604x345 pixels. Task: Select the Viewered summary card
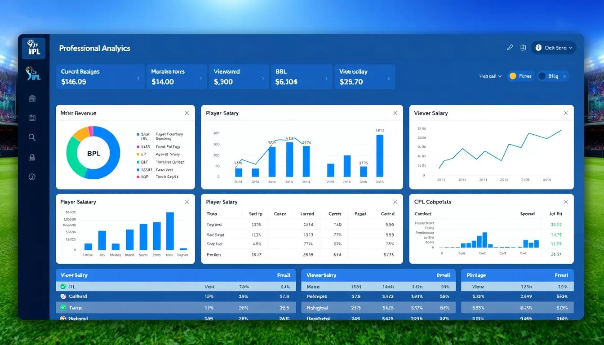pyautogui.click(x=238, y=76)
